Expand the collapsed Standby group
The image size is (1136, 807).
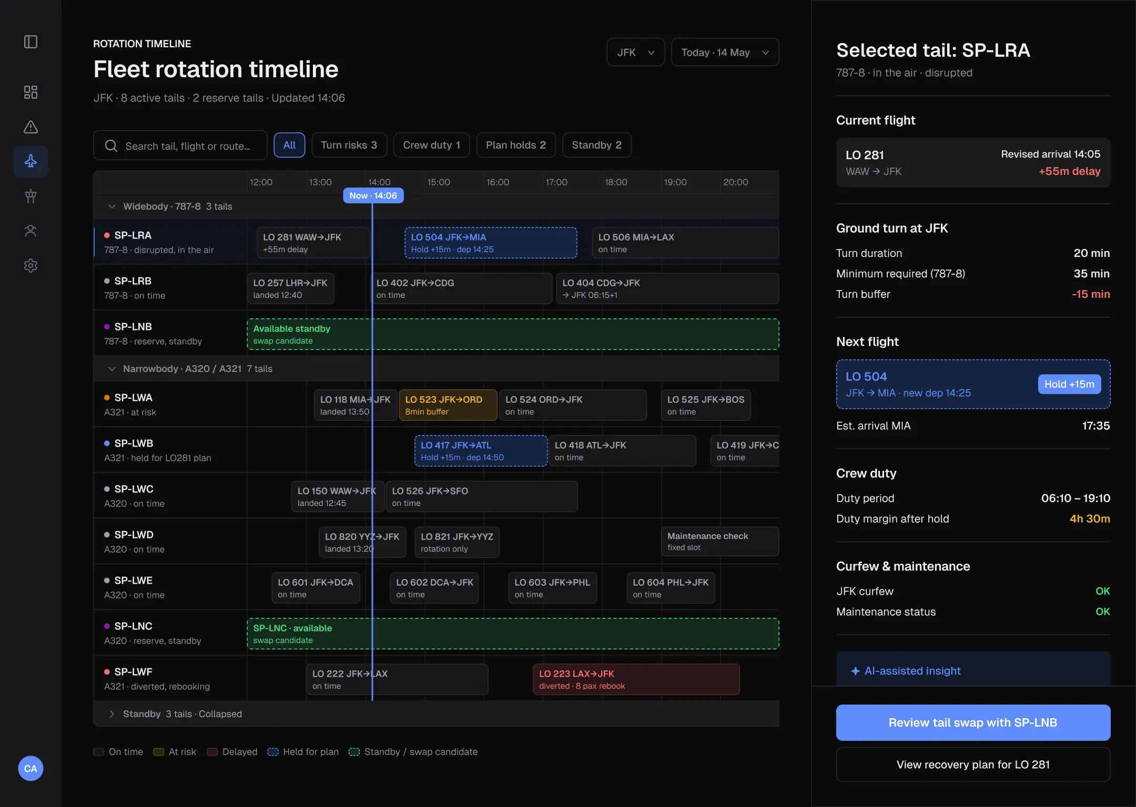[x=111, y=714]
